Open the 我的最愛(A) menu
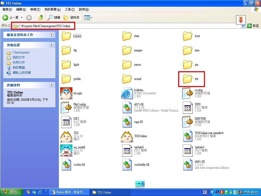Screen dimensions: 261x196 point(53,9)
